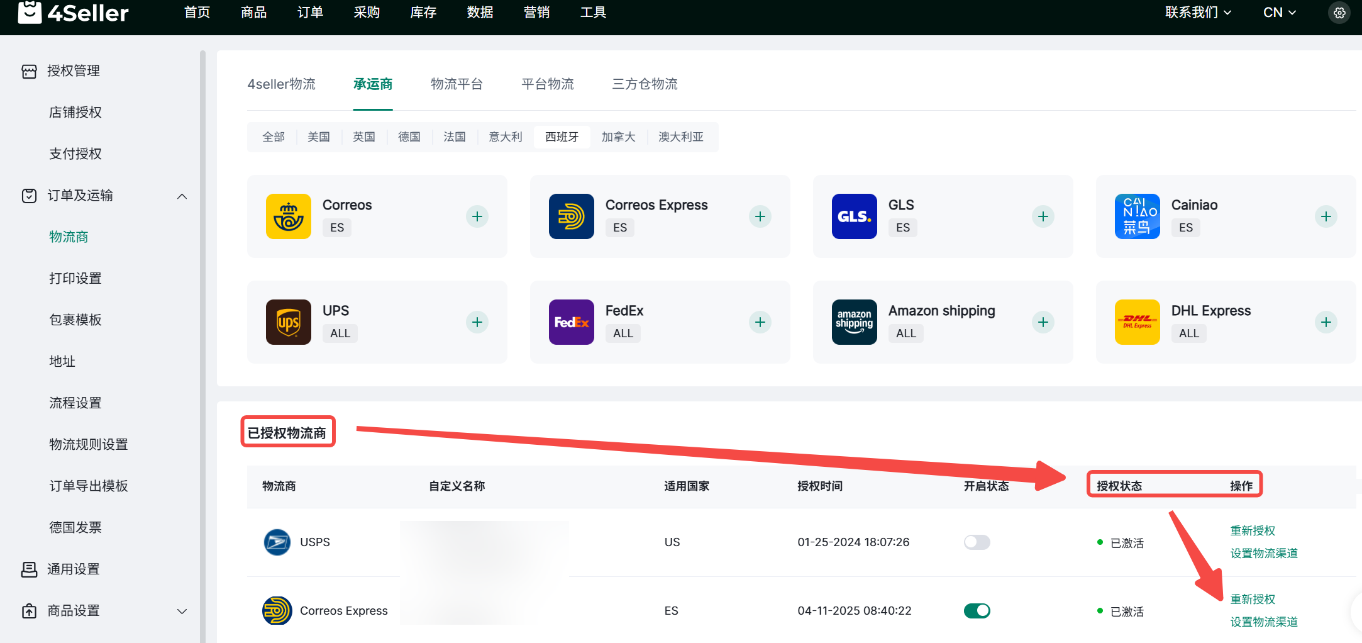
Task: Open the 订单 menu in top navigation
Action: (x=310, y=13)
